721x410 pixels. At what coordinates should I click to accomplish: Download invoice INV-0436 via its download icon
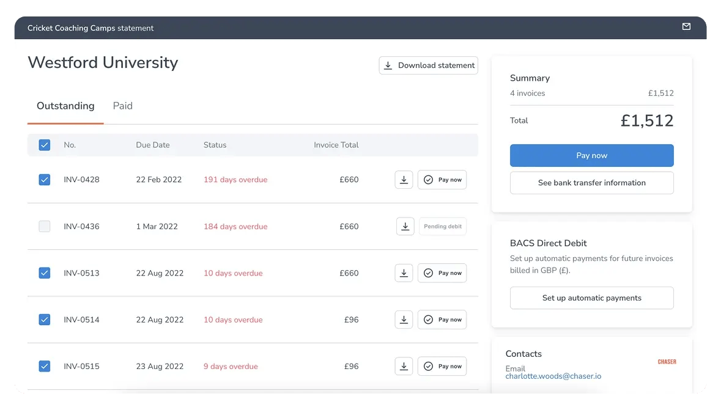pyautogui.click(x=405, y=226)
